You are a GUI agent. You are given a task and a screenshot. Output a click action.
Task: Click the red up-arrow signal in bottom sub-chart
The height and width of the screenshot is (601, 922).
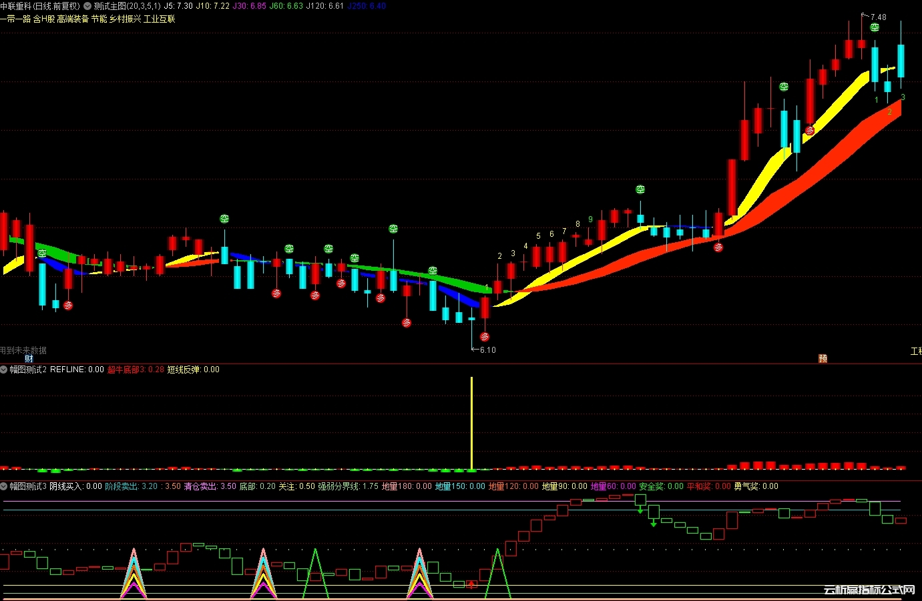coord(472,584)
